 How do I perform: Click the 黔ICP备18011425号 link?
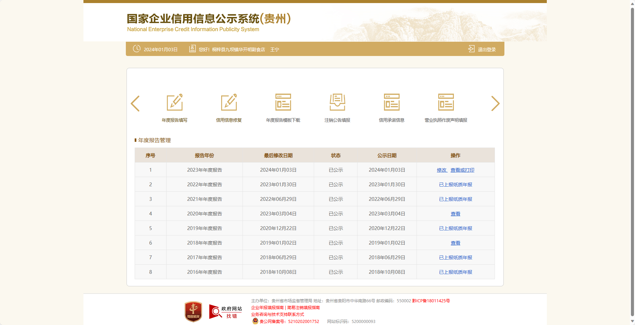pyautogui.click(x=431, y=301)
